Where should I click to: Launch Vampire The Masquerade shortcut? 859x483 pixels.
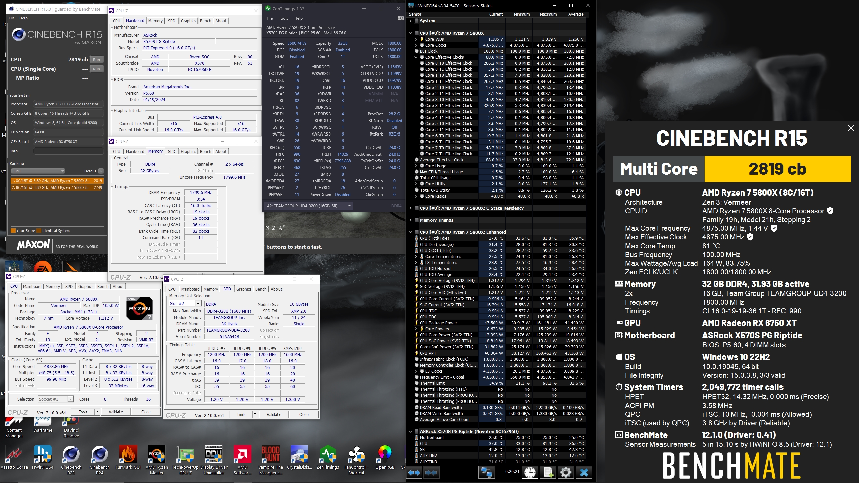[270, 460]
